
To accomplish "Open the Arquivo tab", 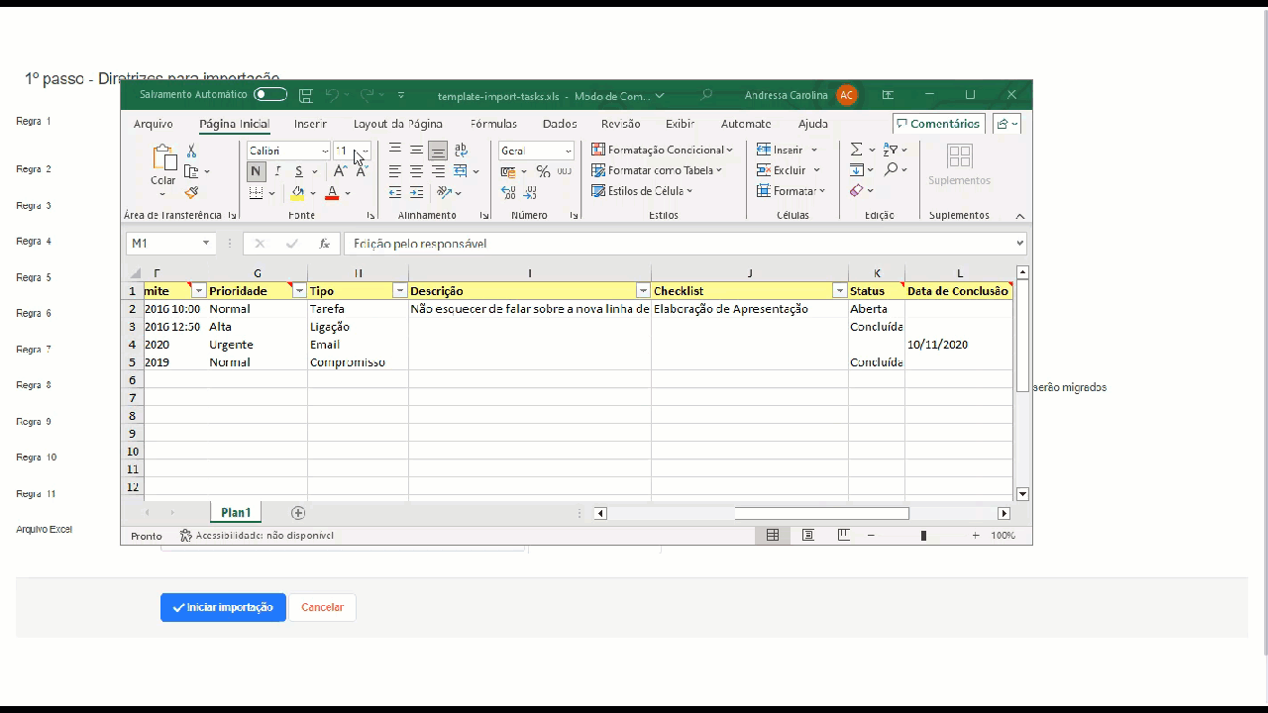I will pos(153,124).
